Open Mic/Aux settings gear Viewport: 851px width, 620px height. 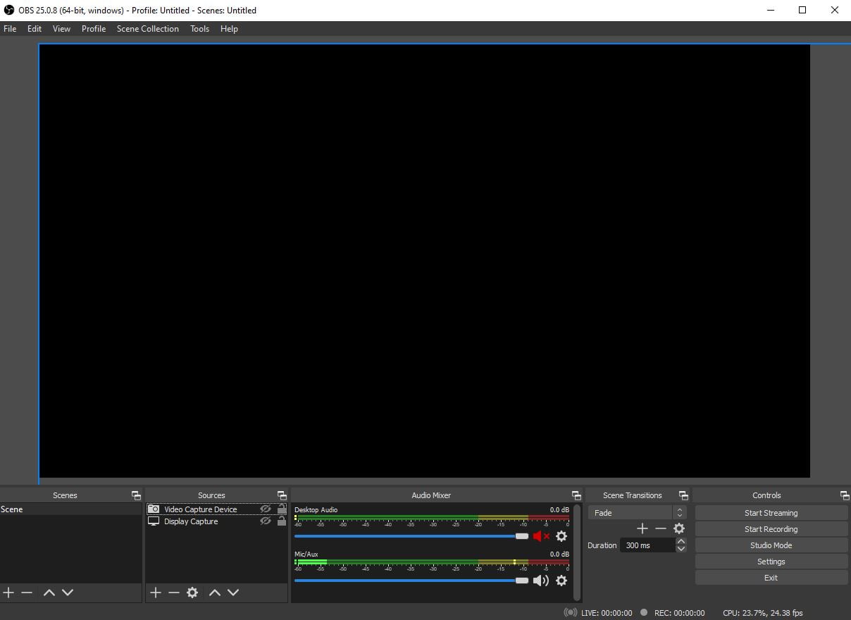pyautogui.click(x=561, y=581)
